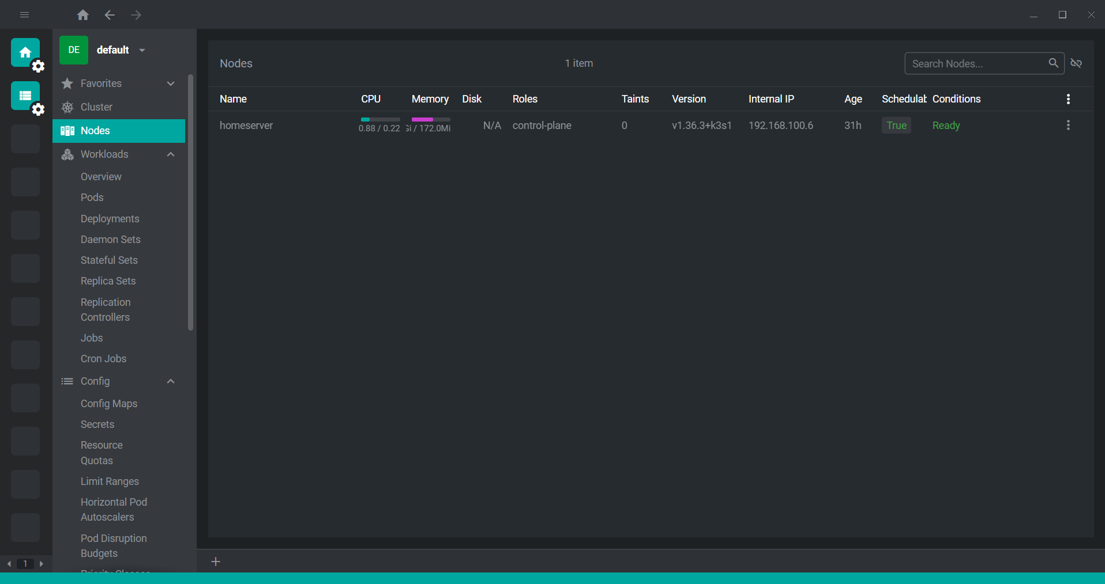
Task: Open Secrets in sidebar
Action: [x=97, y=424]
